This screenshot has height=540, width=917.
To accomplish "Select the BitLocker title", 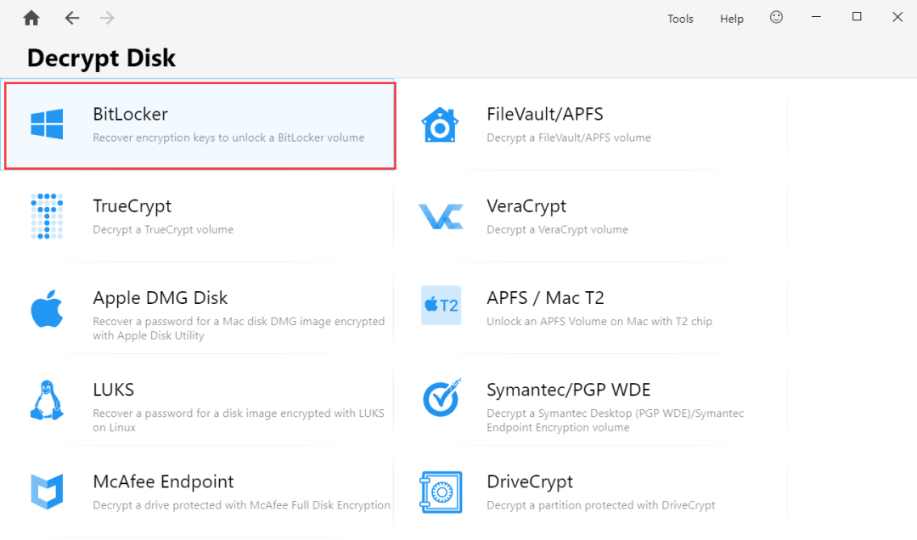I will tap(131, 114).
